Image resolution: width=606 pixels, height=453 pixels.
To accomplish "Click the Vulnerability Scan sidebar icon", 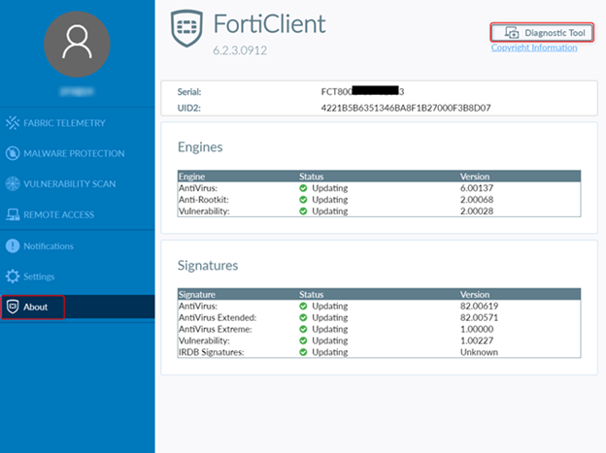I will (x=13, y=184).
